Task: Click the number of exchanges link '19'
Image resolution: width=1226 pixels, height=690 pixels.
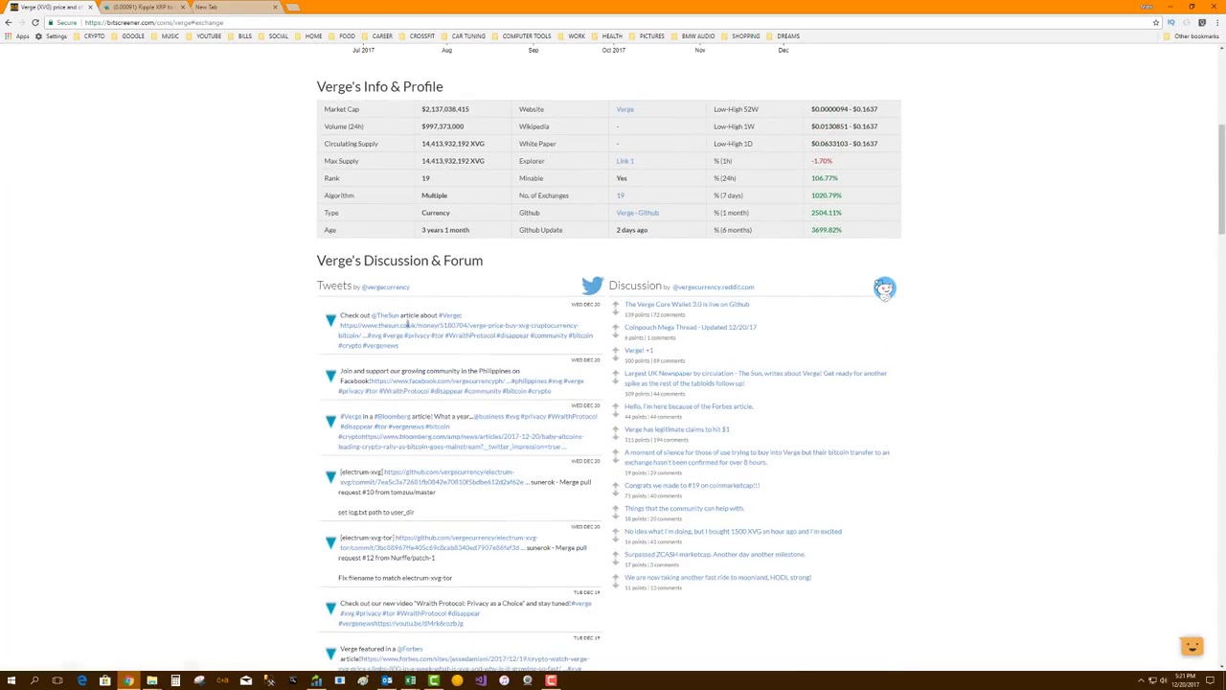Action: point(620,195)
